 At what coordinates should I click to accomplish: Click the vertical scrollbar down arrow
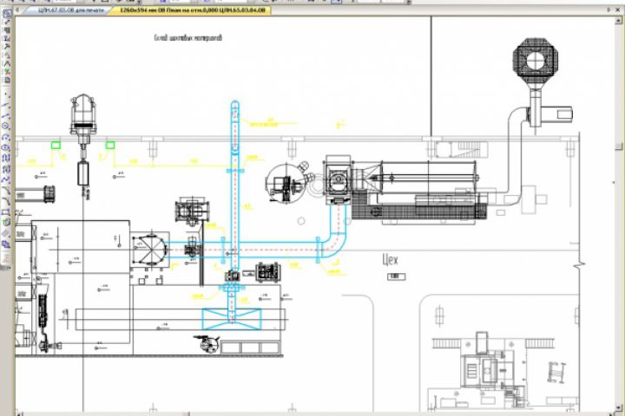click(619, 408)
